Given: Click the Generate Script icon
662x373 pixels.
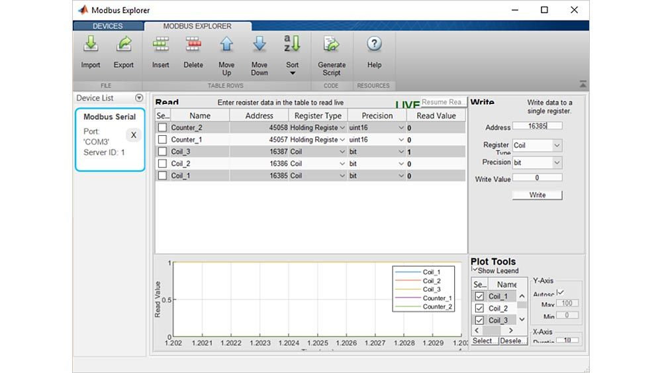Looking at the screenshot, I should tap(332, 45).
